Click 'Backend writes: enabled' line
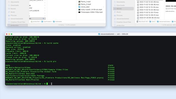 tap(18, 47)
